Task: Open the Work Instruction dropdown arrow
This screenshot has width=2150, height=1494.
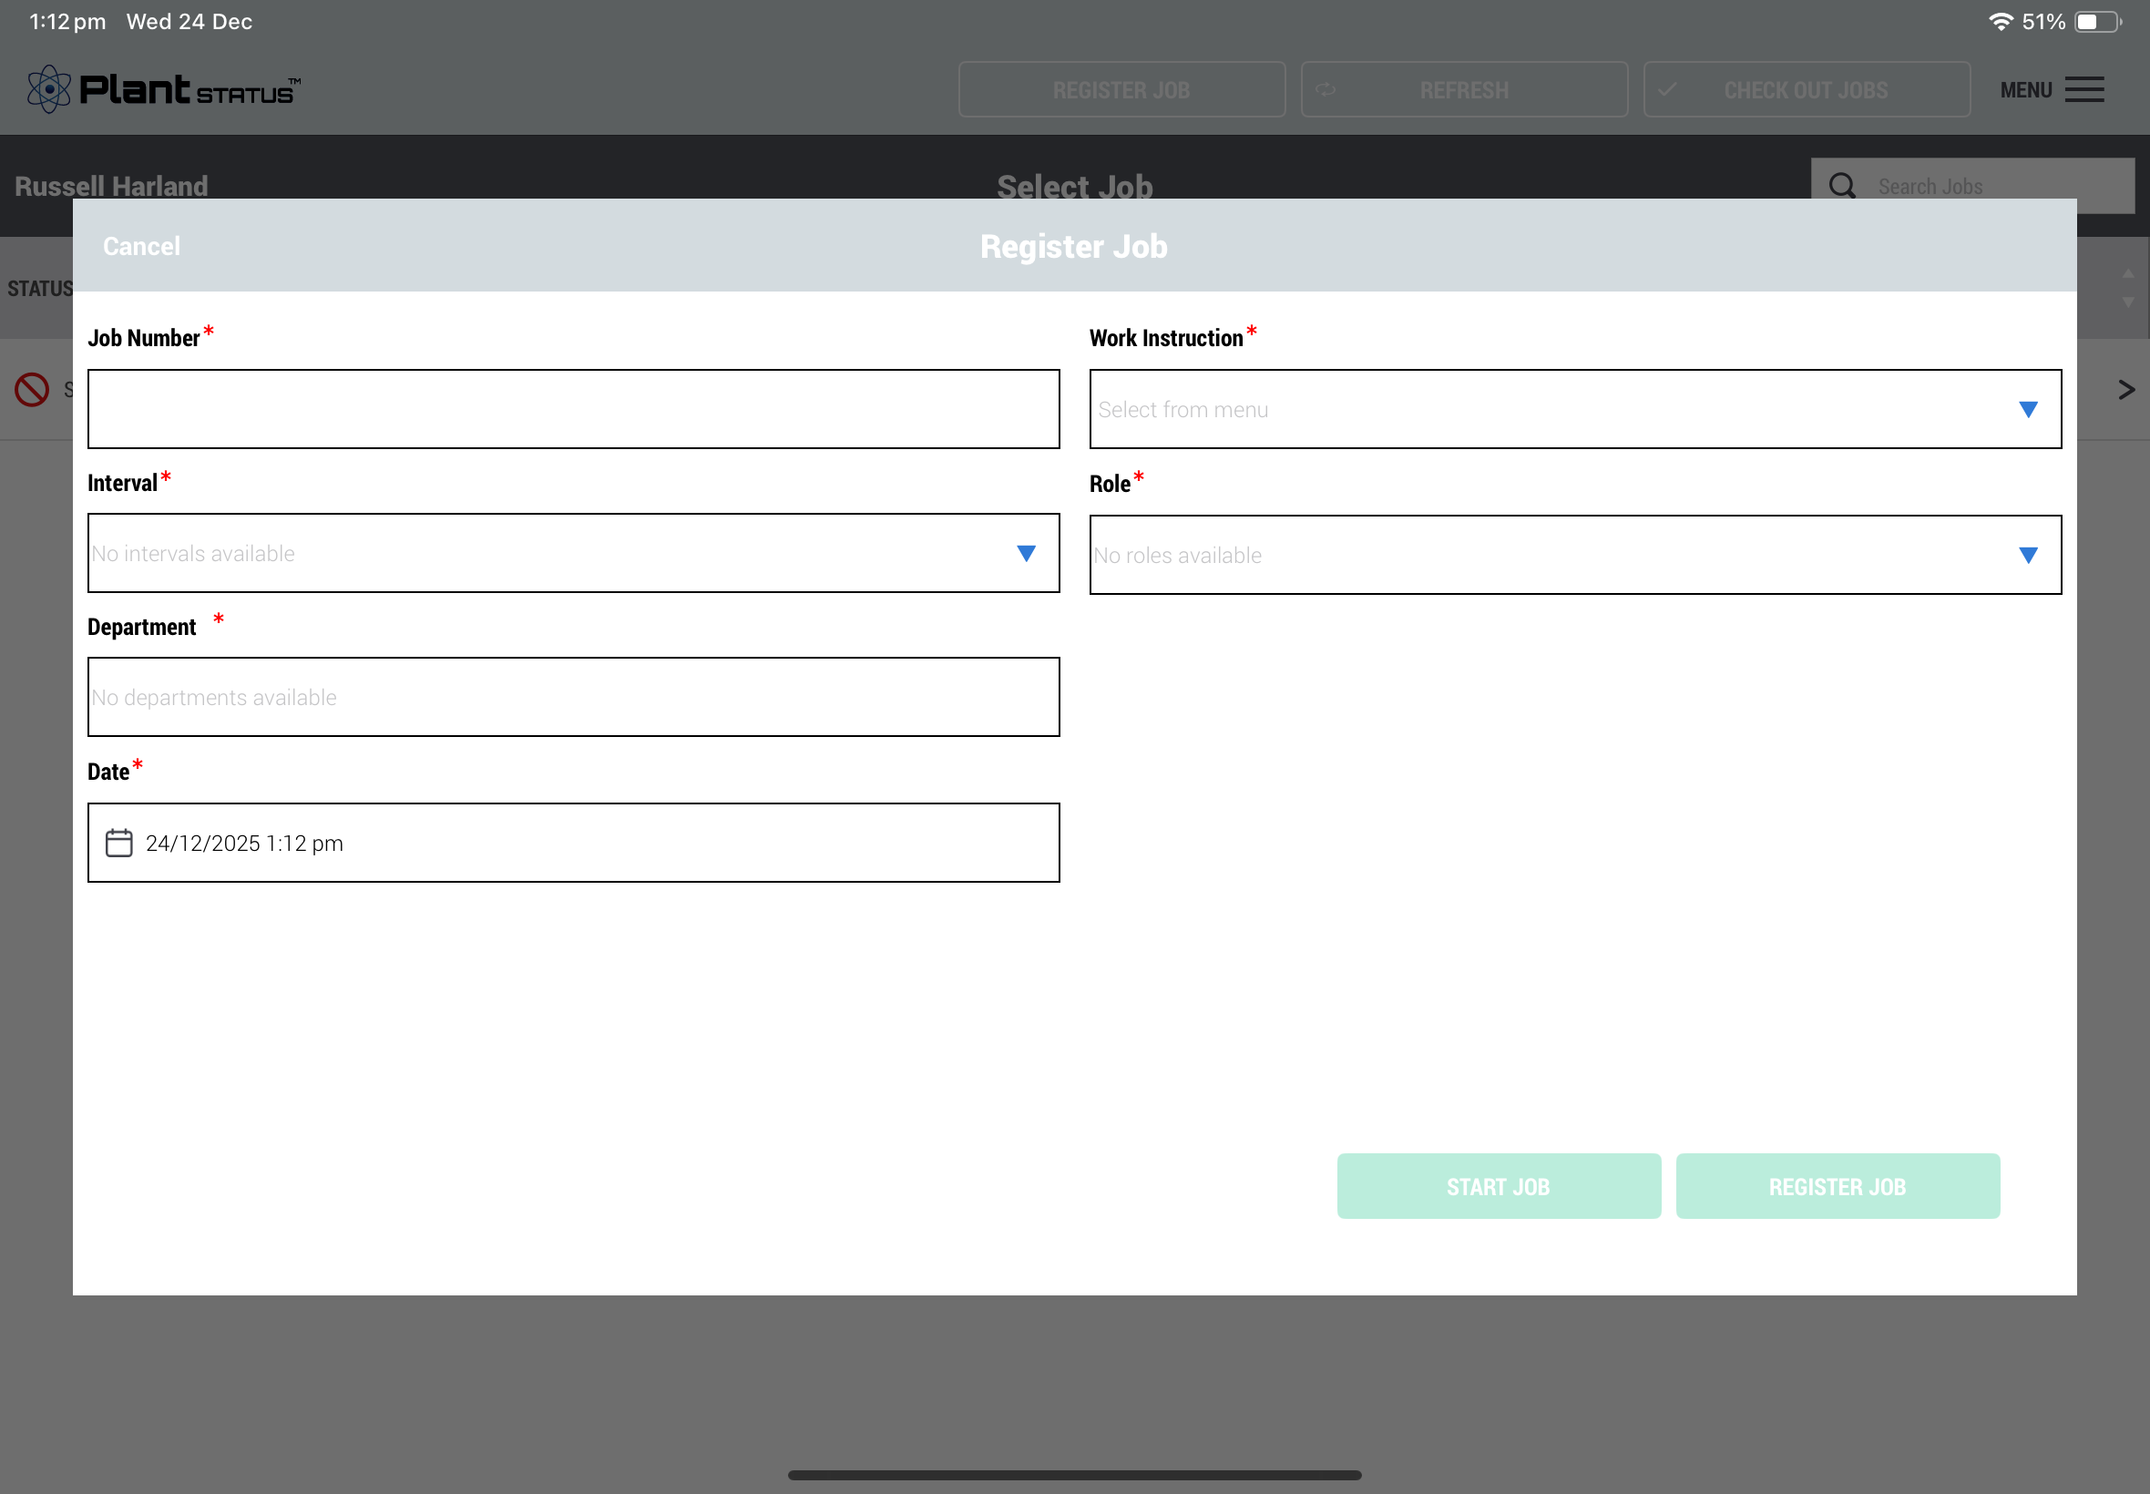Action: point(2027,410)
